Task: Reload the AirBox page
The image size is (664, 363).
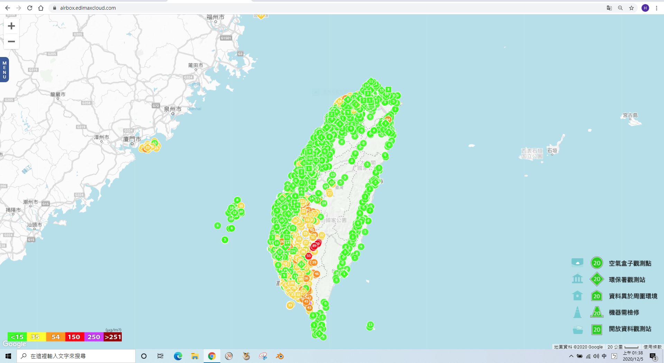Action: (x=30, y=8)
